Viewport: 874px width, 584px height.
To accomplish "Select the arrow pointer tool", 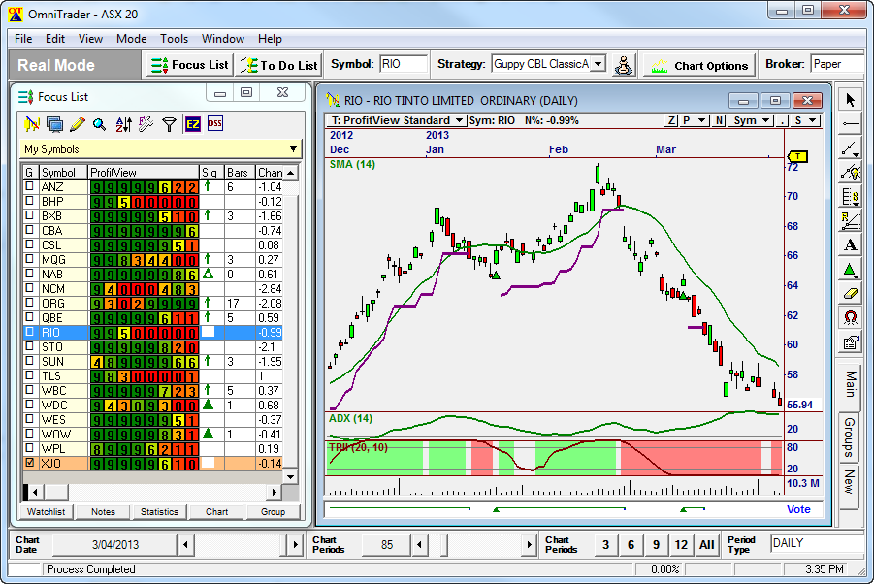I will click(850, 100).
